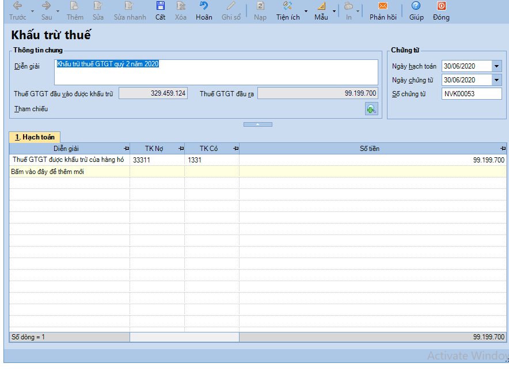Click the Diễn giải description text box
Image resolution: width=509 pixels, height=382 pixels.
(x=216, y=72)
